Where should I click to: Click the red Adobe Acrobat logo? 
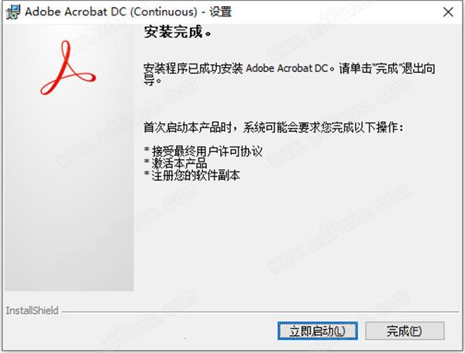pos(68,68)
